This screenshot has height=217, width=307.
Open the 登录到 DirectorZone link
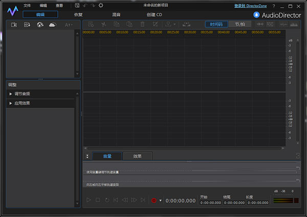[250, 6]
